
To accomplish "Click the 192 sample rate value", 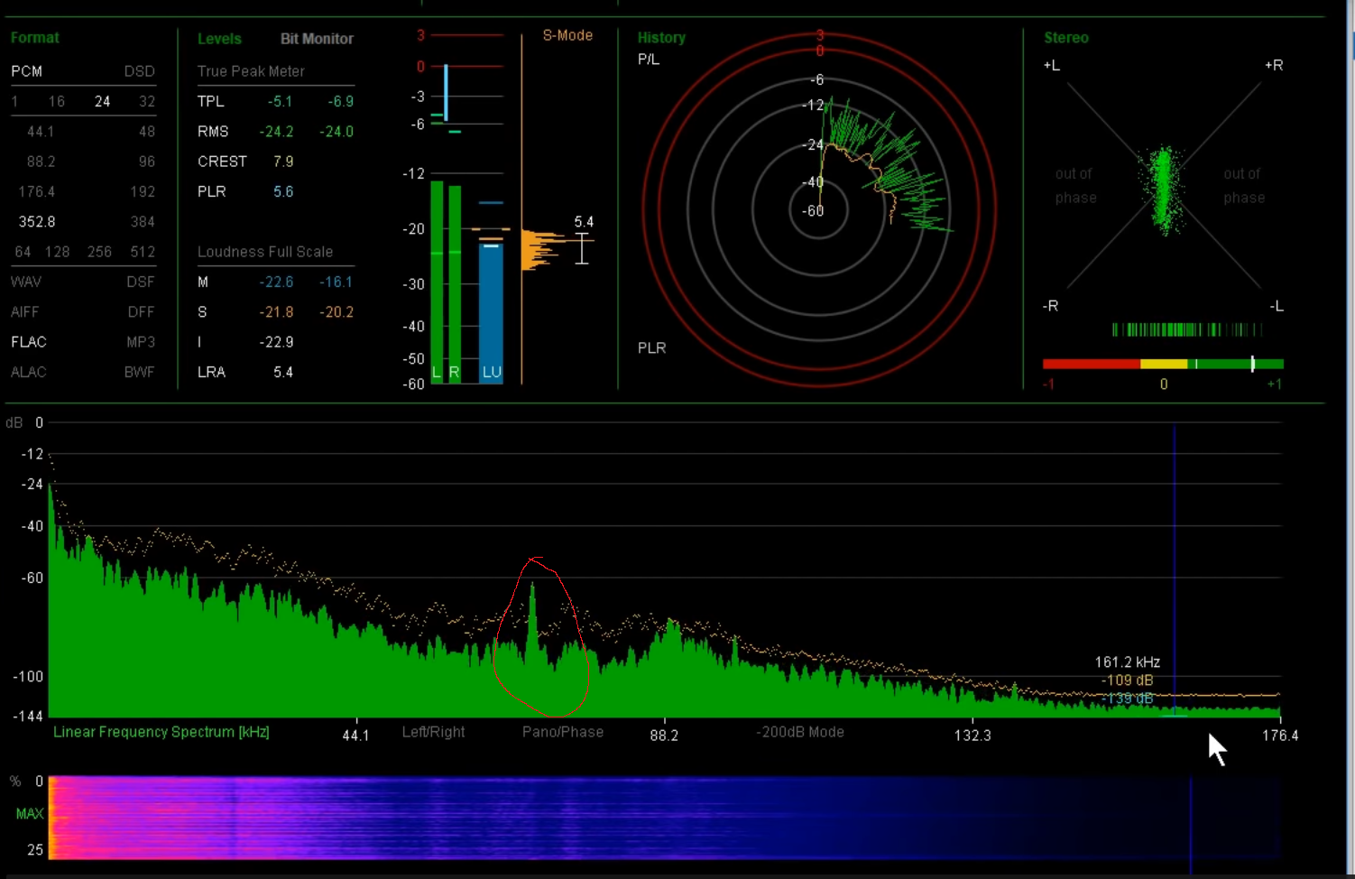I will click(x=143, y=191).
